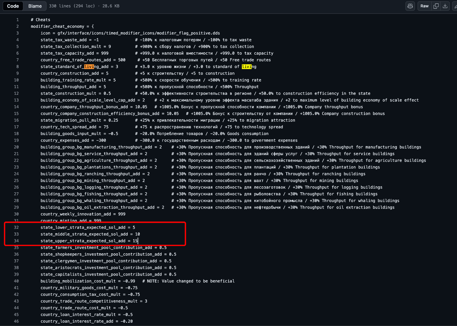This screenshot has width=457, height=326.
Task: Select line number 1
Action: pos(18,20)
